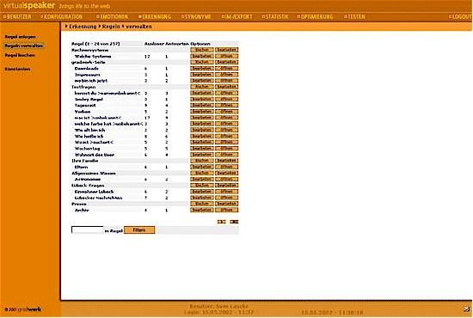Edit the Impressum rule
This screenshot has width=473, height=318.
(x=202, y=75)
